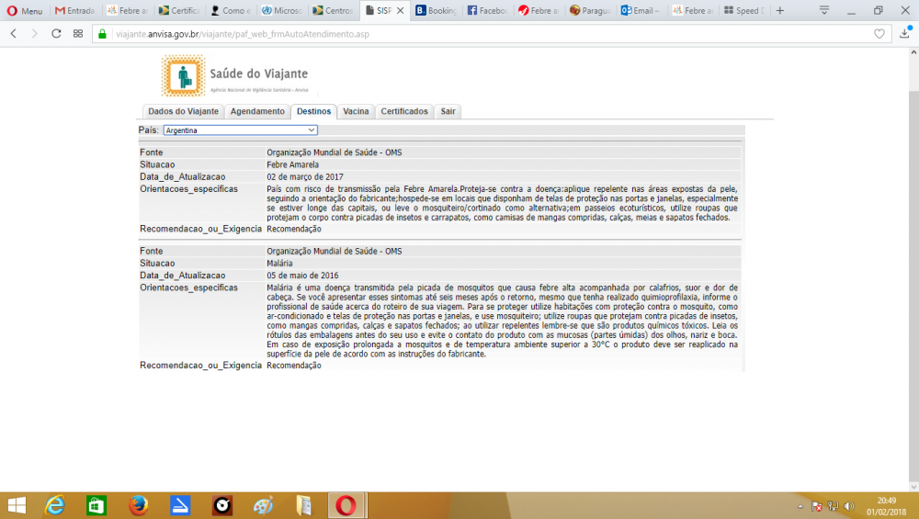Go back using the browser back arrow

pos(14,33)
